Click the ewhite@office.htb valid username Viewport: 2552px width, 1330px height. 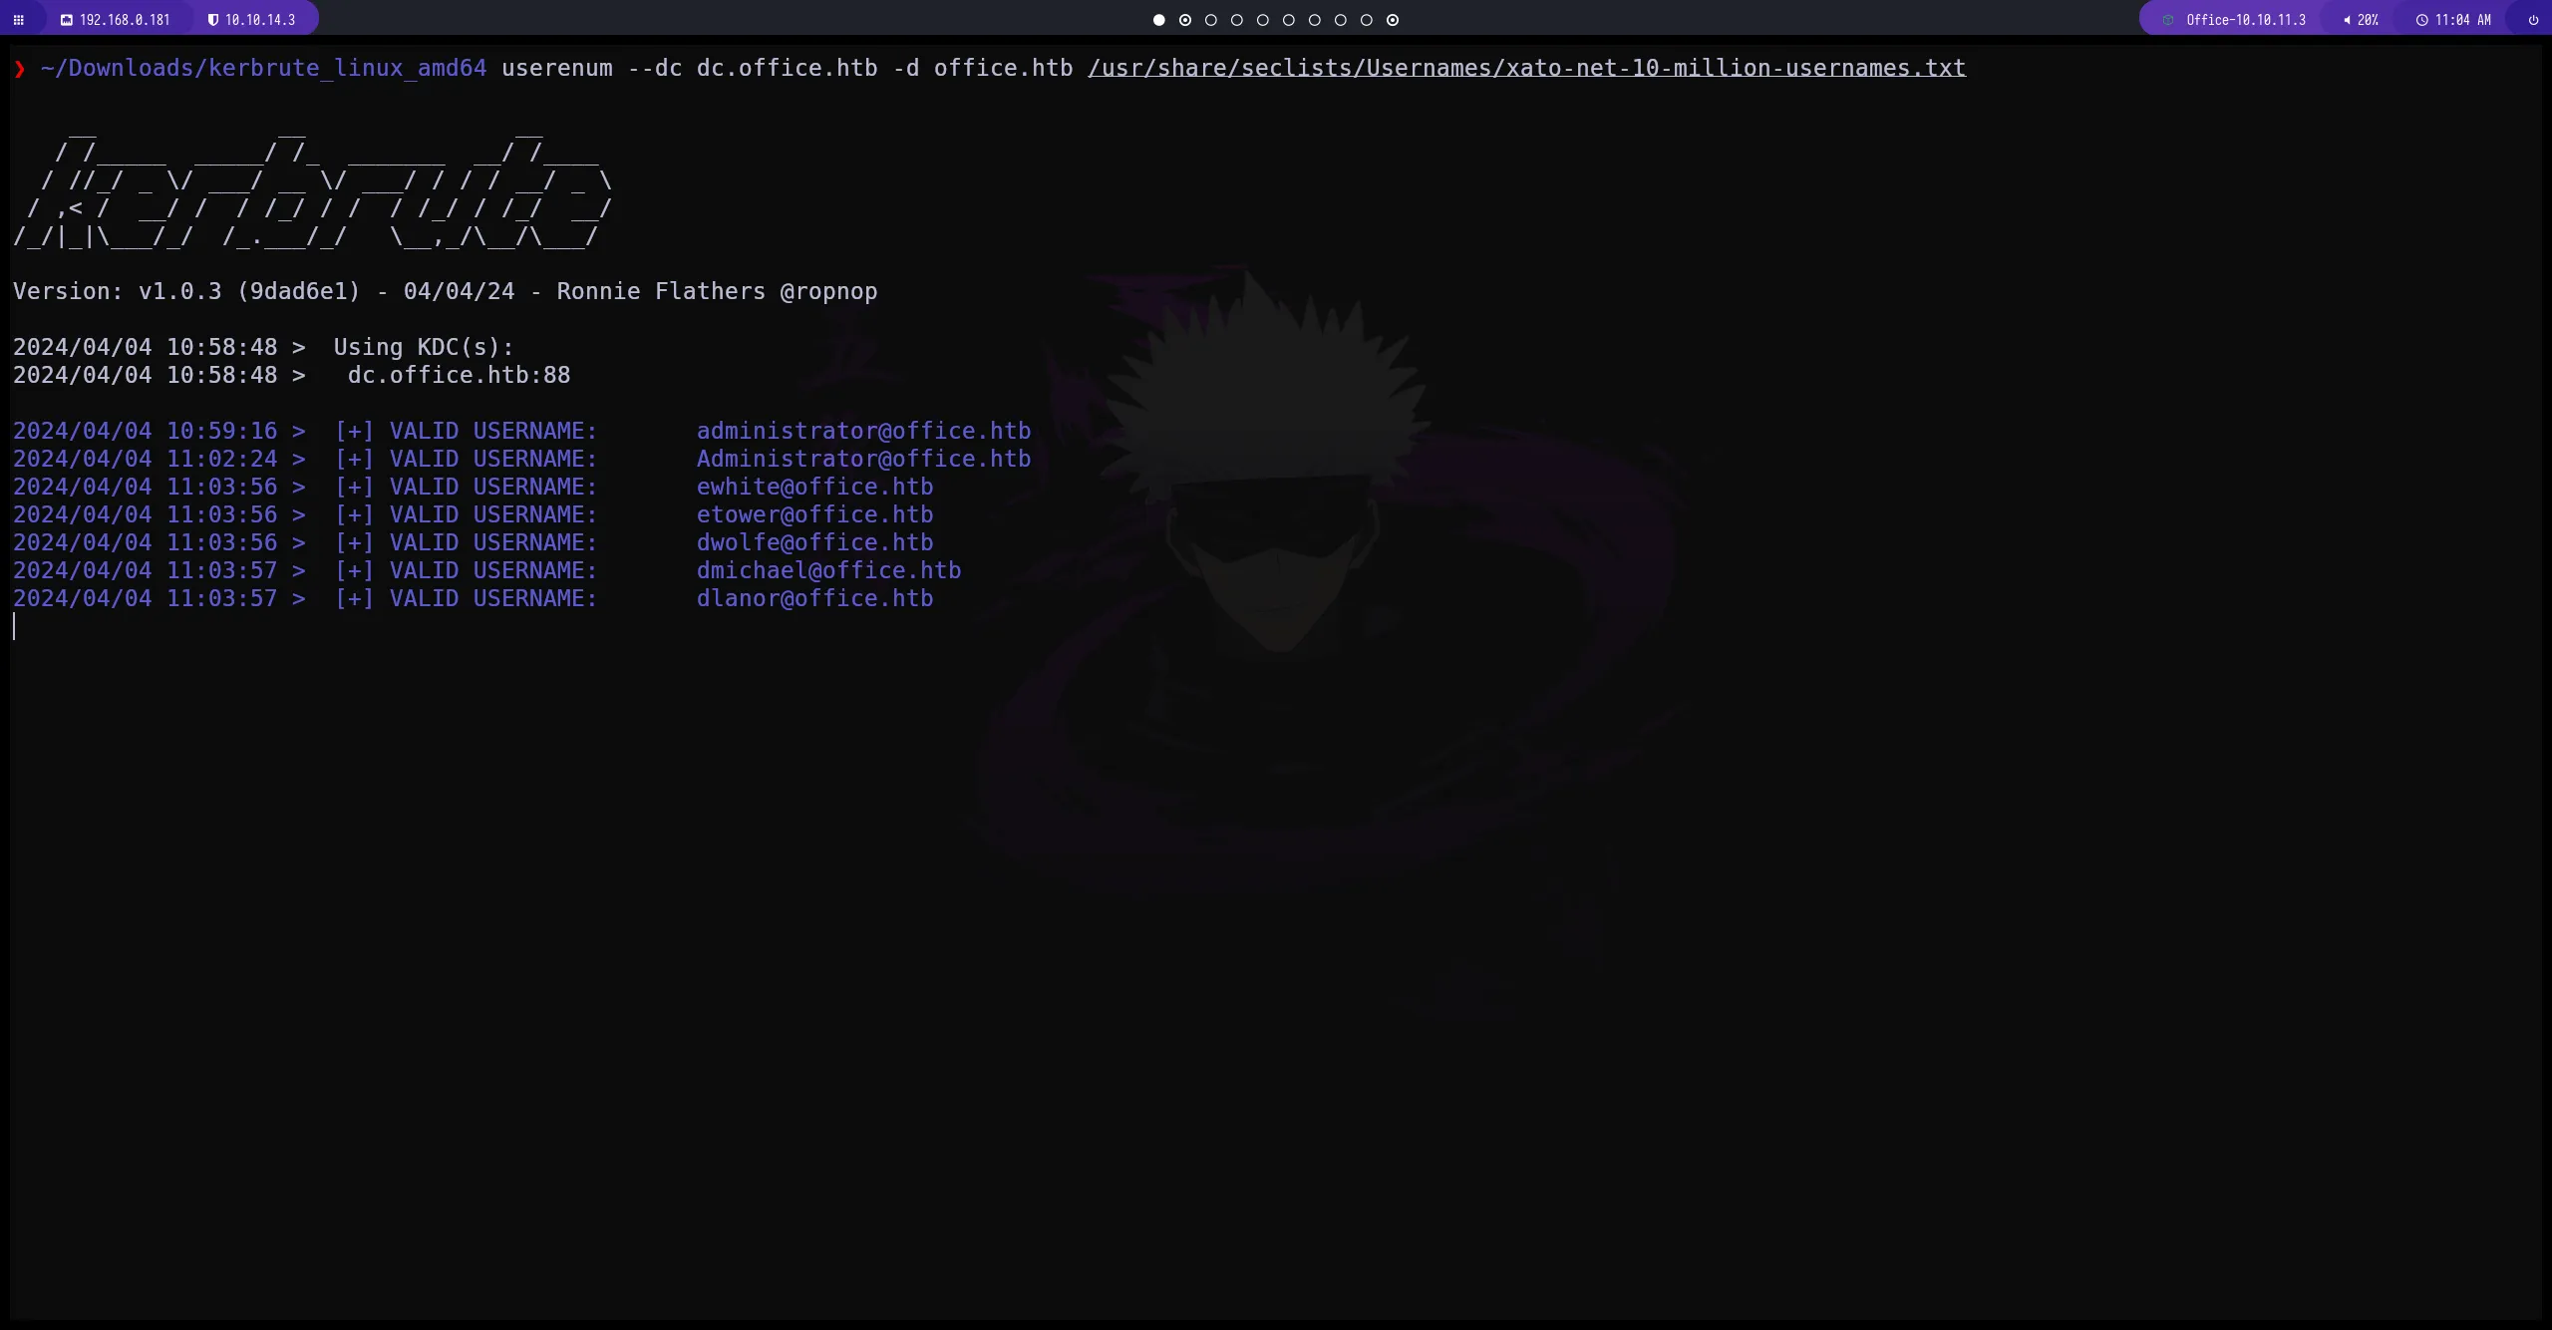814,487
